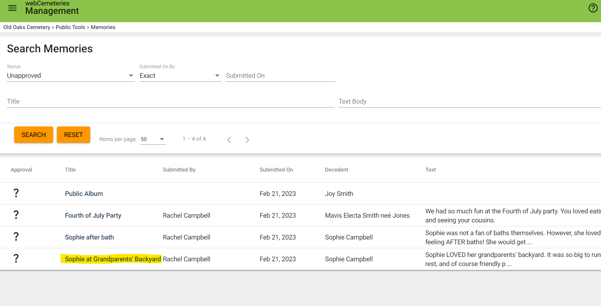Click Sophie Campbell in Sophie after bath row
The width and height of the screenshot is (601, 306).
click(349, 237)
